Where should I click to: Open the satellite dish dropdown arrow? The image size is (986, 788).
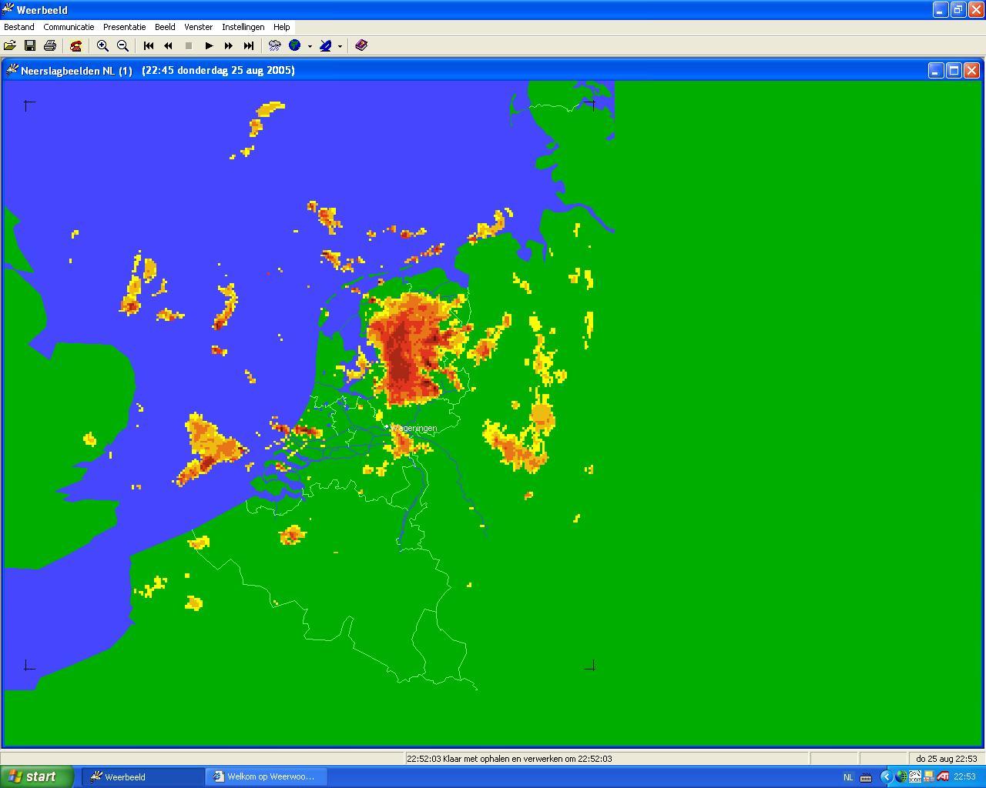340,46
